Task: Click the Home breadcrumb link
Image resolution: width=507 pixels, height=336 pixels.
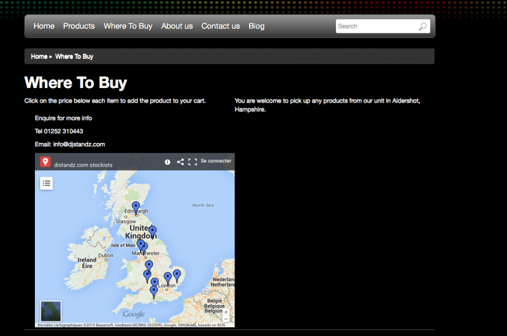Action: 39,57
